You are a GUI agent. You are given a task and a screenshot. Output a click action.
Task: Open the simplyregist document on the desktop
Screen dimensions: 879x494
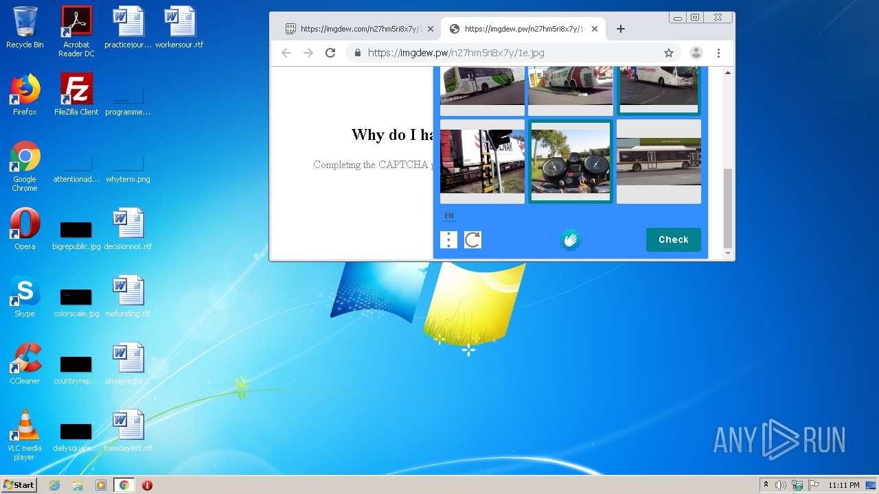[128, 364]
